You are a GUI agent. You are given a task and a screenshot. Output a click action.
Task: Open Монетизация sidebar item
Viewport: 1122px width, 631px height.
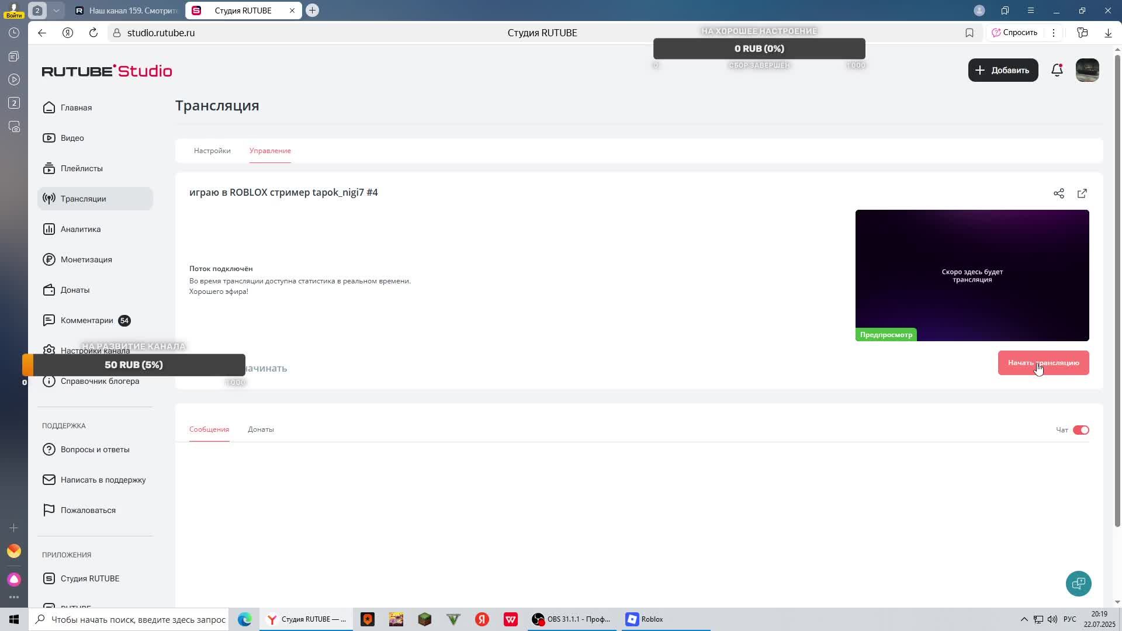pyautogui.click(x=86, y=259)
